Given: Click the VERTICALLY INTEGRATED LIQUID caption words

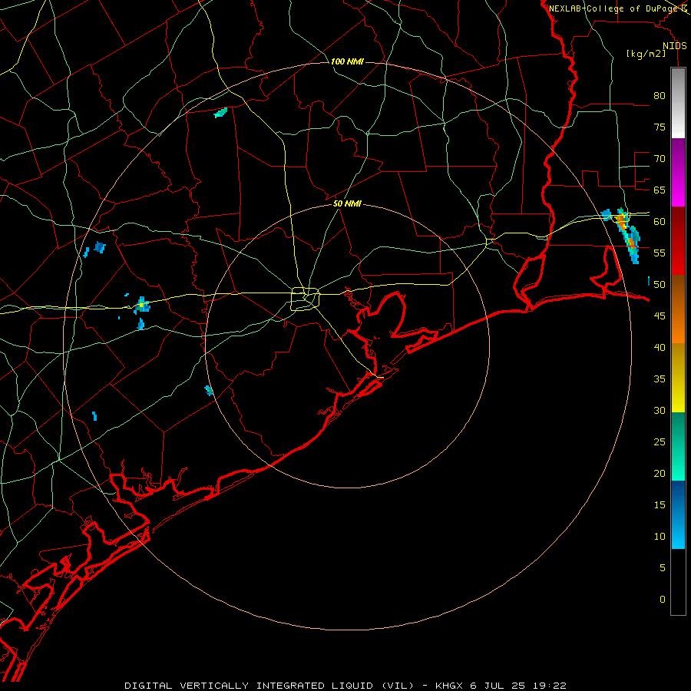Looking at the screenshot, I should [x=276, y=686].
